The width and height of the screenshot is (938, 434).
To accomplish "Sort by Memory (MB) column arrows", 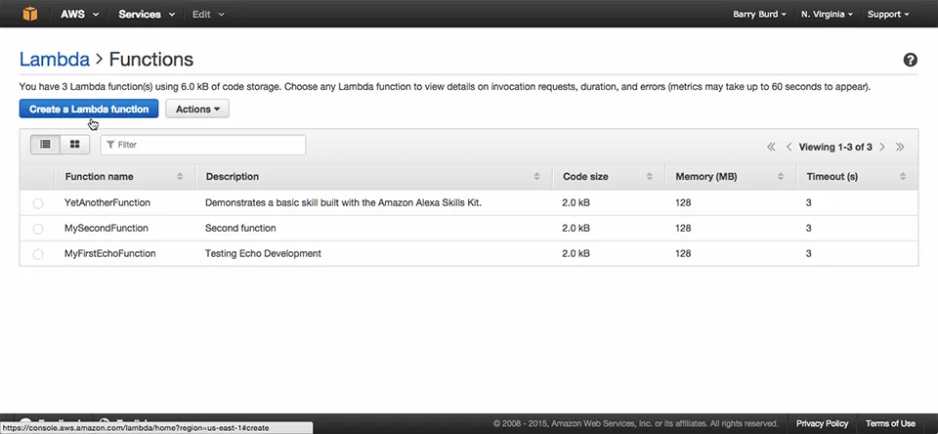I will click(x=780, y=177).
